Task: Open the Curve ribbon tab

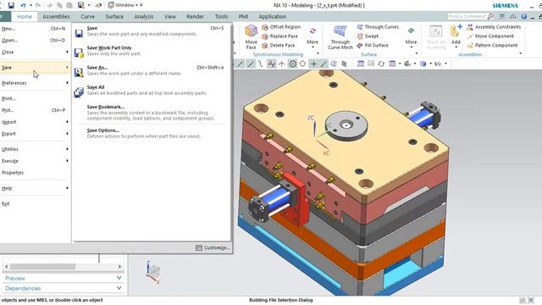Action: [x=87, y=17]
